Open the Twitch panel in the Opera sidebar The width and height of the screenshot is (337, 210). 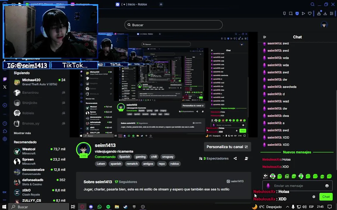tap(5, 79)
